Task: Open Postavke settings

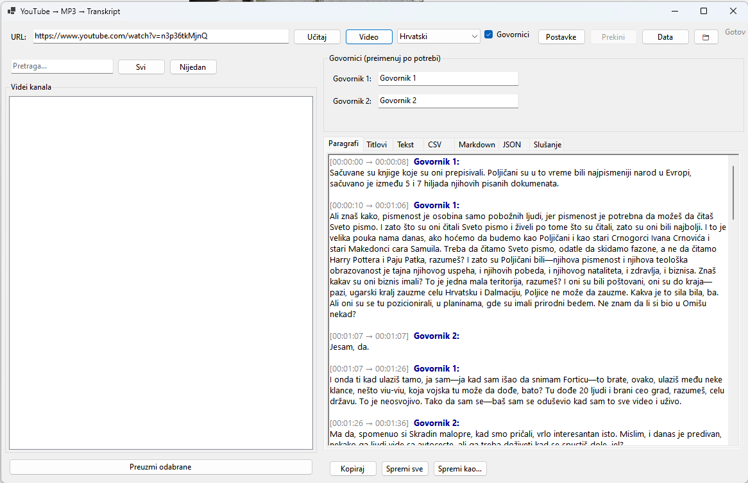Action: [561, 37]
